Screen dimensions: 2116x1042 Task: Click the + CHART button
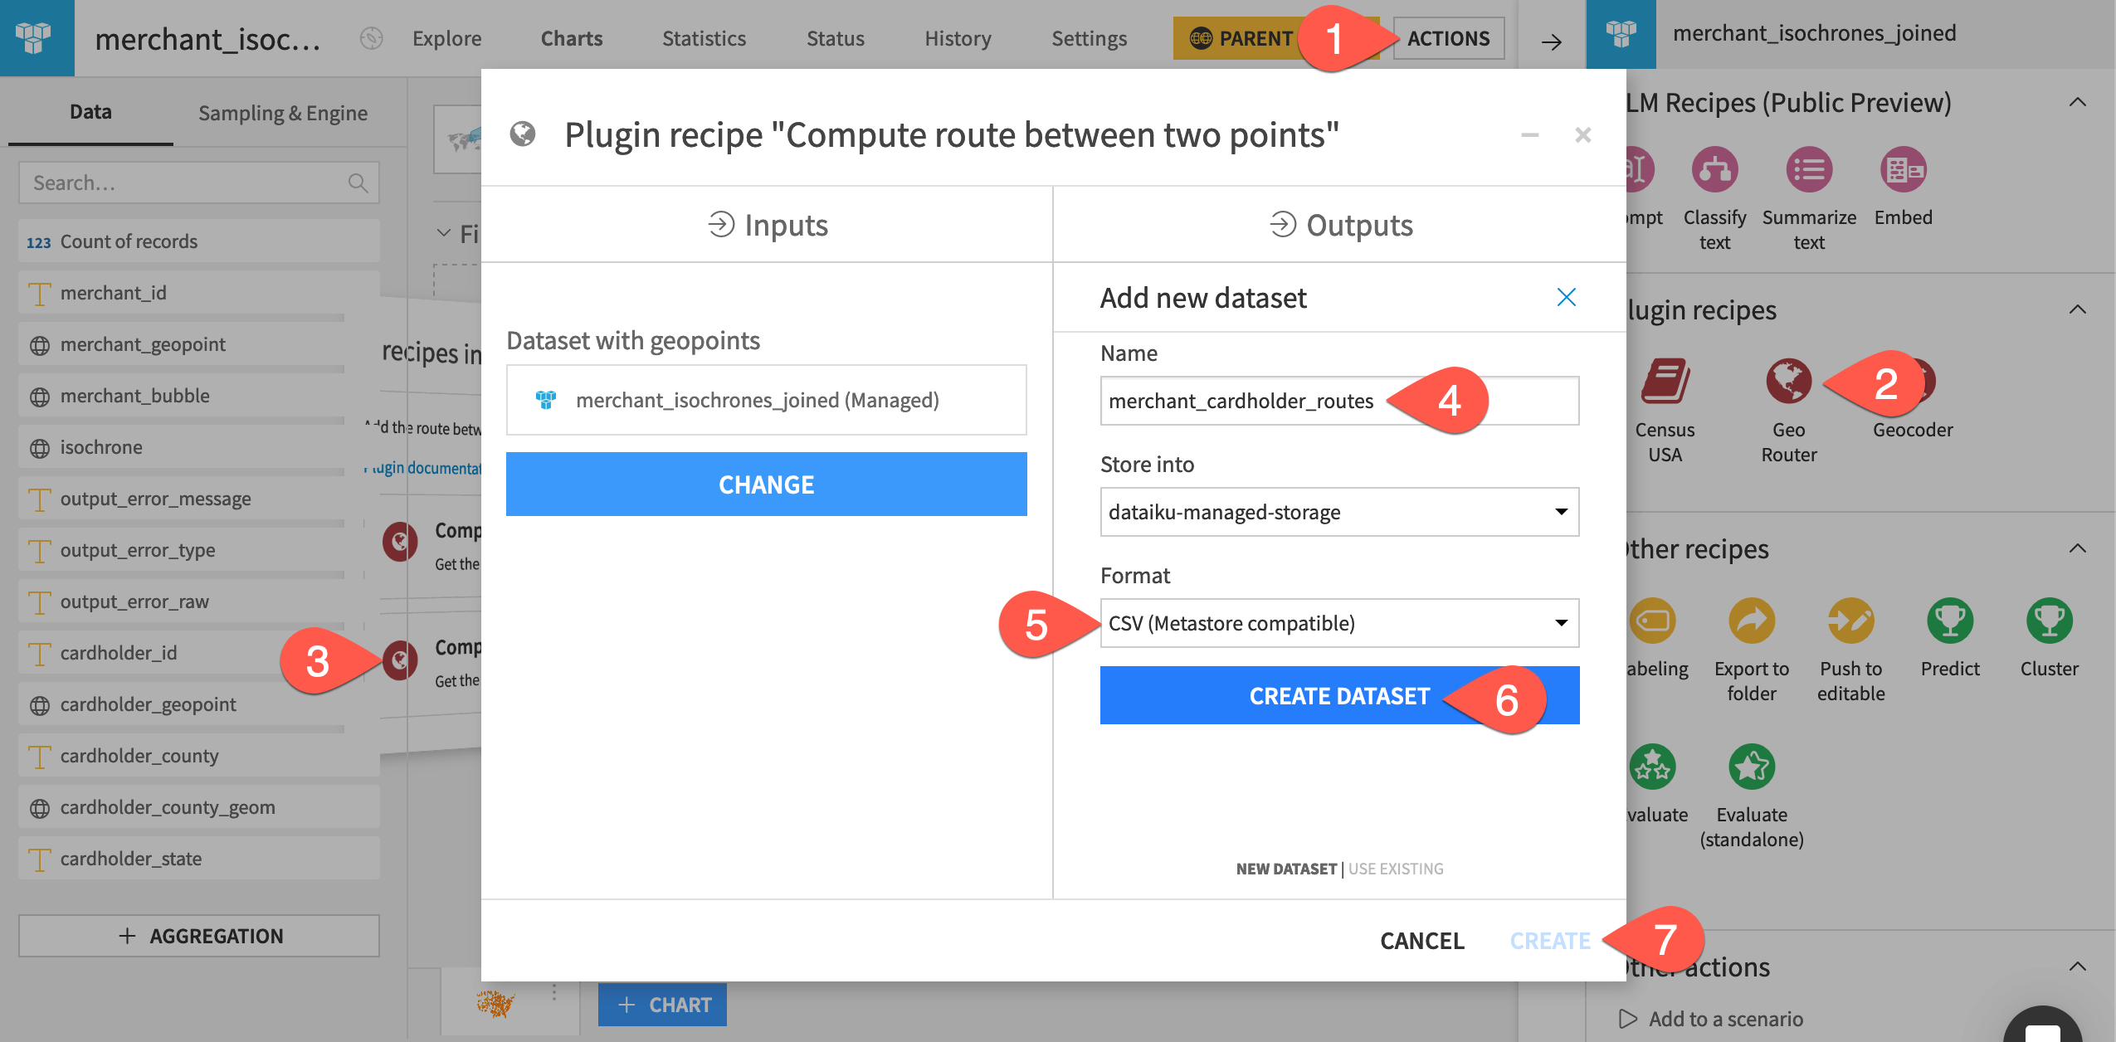(x=662, y=1005)
